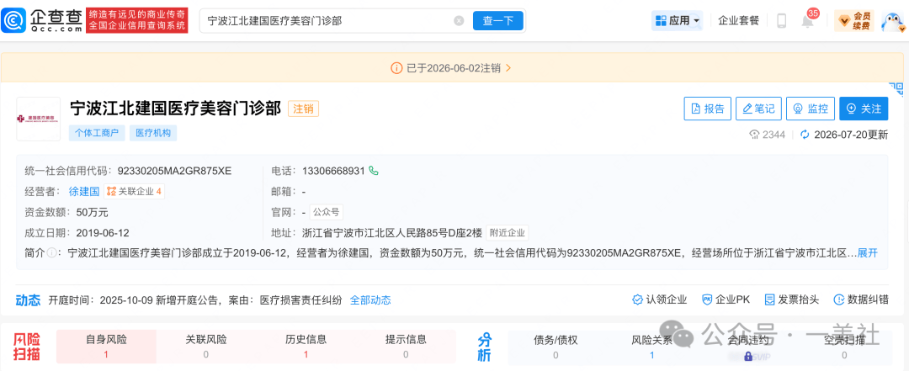The image size is (909, 371).
Task: Click the 认领企业 claim company link
Action: pyautogui.click(x=659, y=299)
